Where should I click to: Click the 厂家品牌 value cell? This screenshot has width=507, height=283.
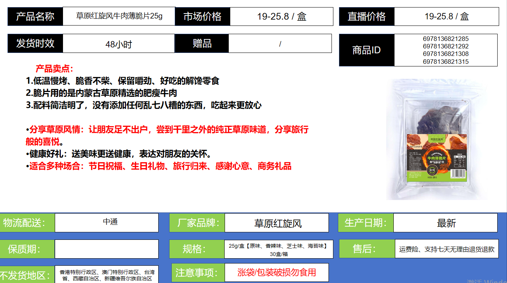pos(276,223)
